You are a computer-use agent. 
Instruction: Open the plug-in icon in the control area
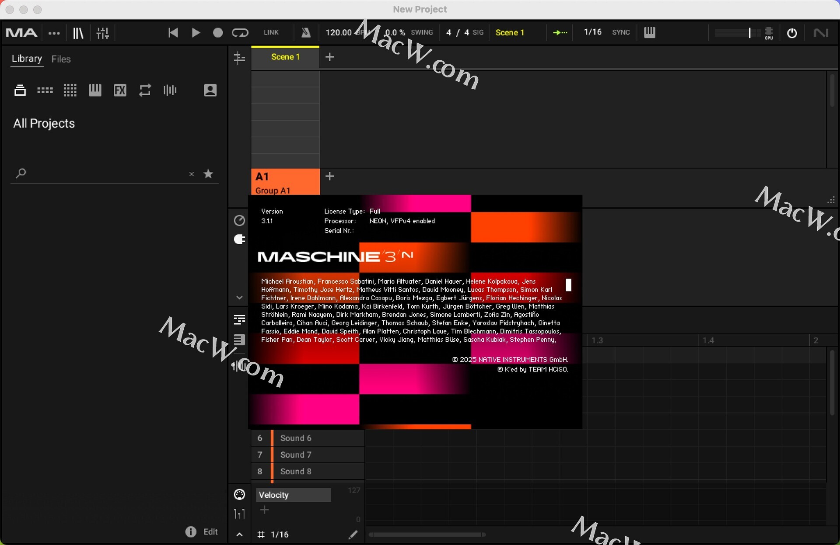pos(239,239)
